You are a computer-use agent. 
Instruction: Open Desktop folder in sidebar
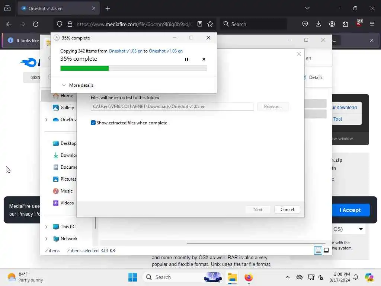tap(64, 143)
